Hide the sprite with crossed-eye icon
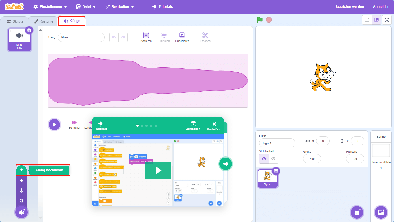 point(273,159)
